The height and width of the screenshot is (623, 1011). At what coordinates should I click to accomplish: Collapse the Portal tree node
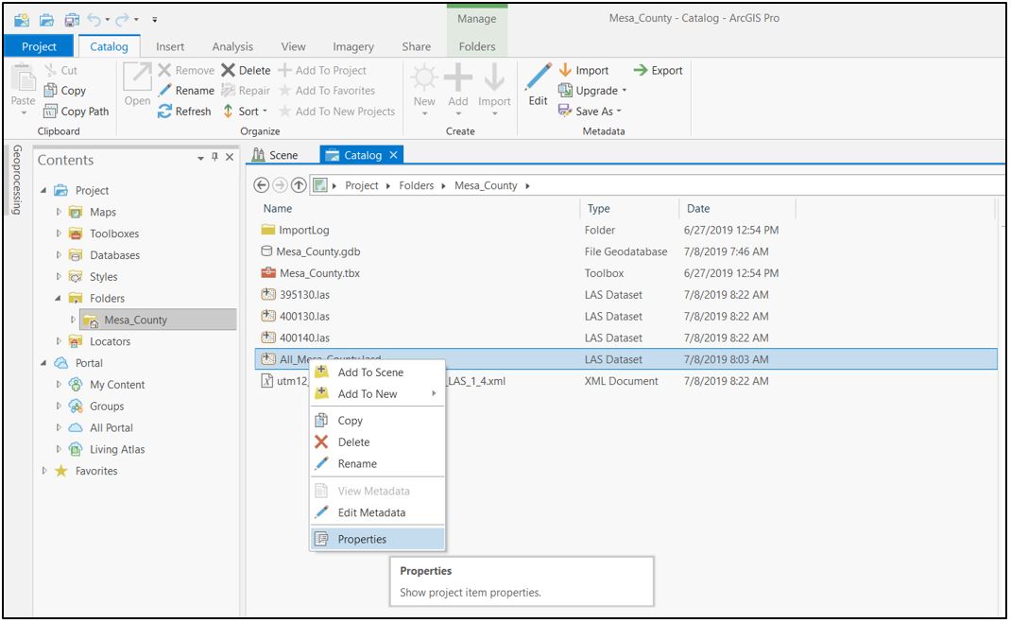tap(43, 363)
